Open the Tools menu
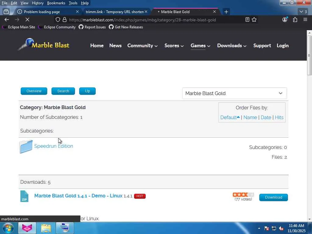This screenshot has width=312, height=234. [73, 3]
